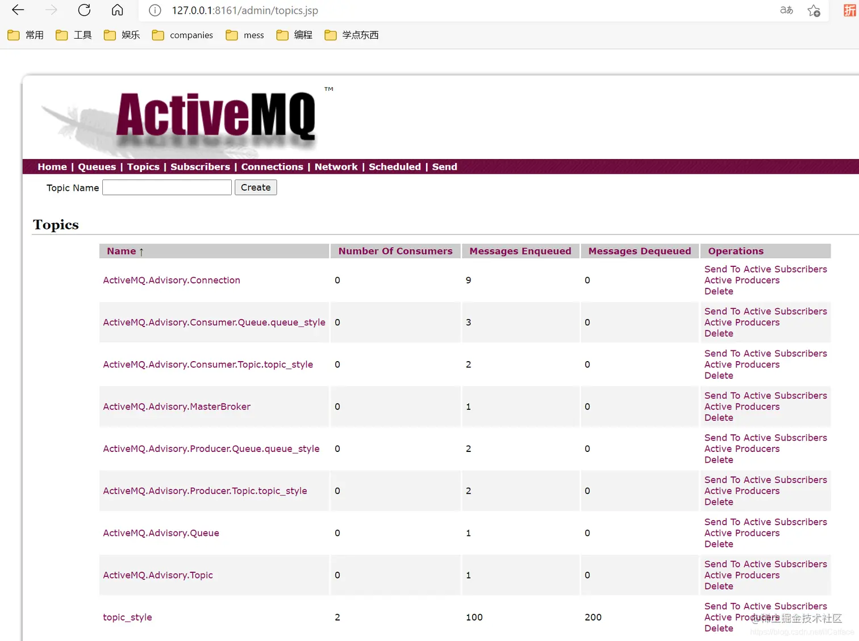Go back with browser back arrow
859x641 pixels.
pos(18,10)
